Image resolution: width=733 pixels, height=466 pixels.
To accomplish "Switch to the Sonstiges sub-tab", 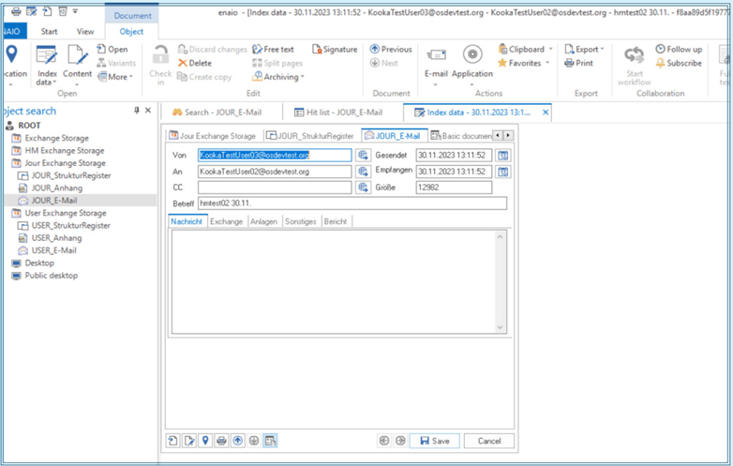I will point(301,221).
